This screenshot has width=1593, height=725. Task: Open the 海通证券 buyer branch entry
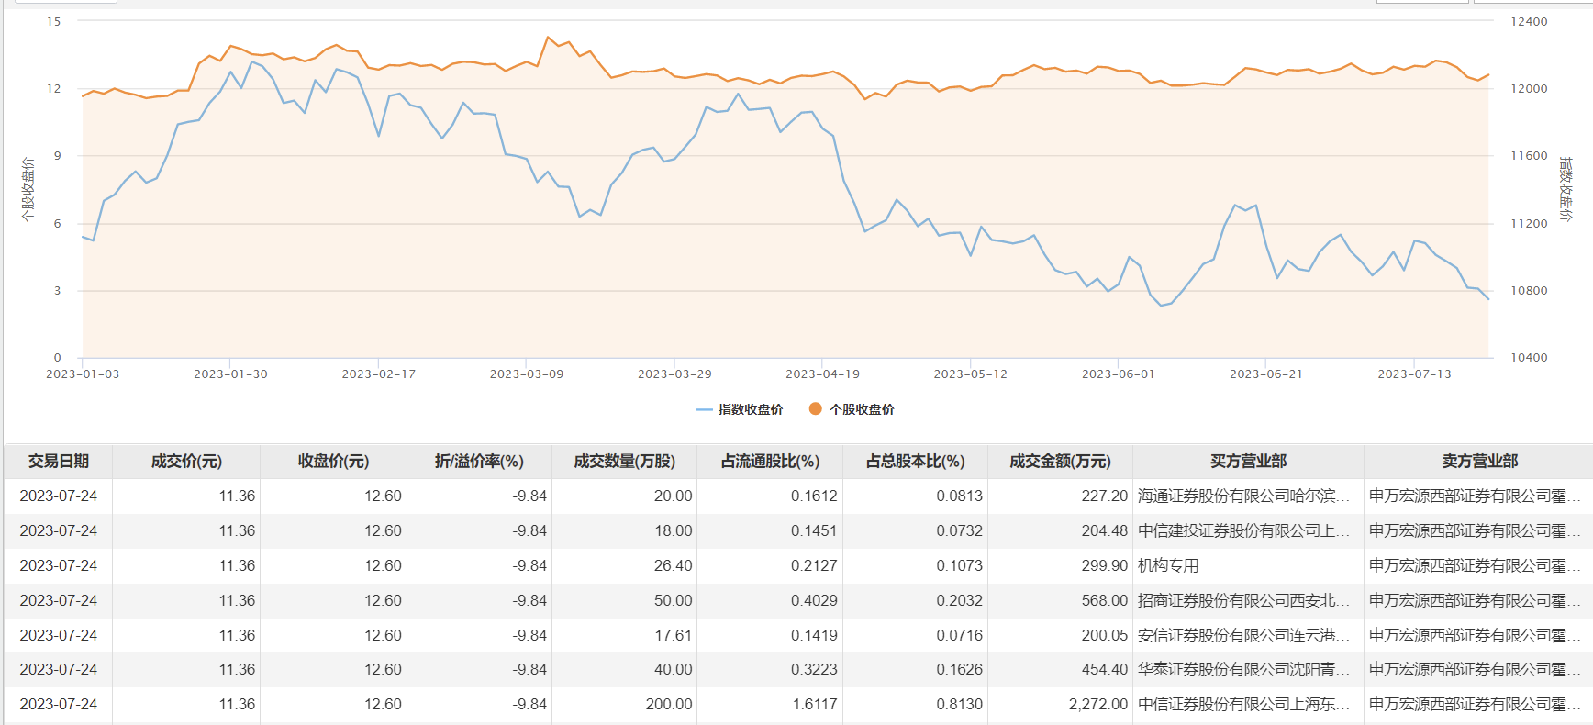coord(1243,496)
